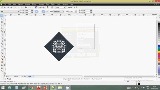The height and width of the screenshot is (90, 160).
Task: Open the snap Options icon beside Snap to
Action: coord(77,7)
